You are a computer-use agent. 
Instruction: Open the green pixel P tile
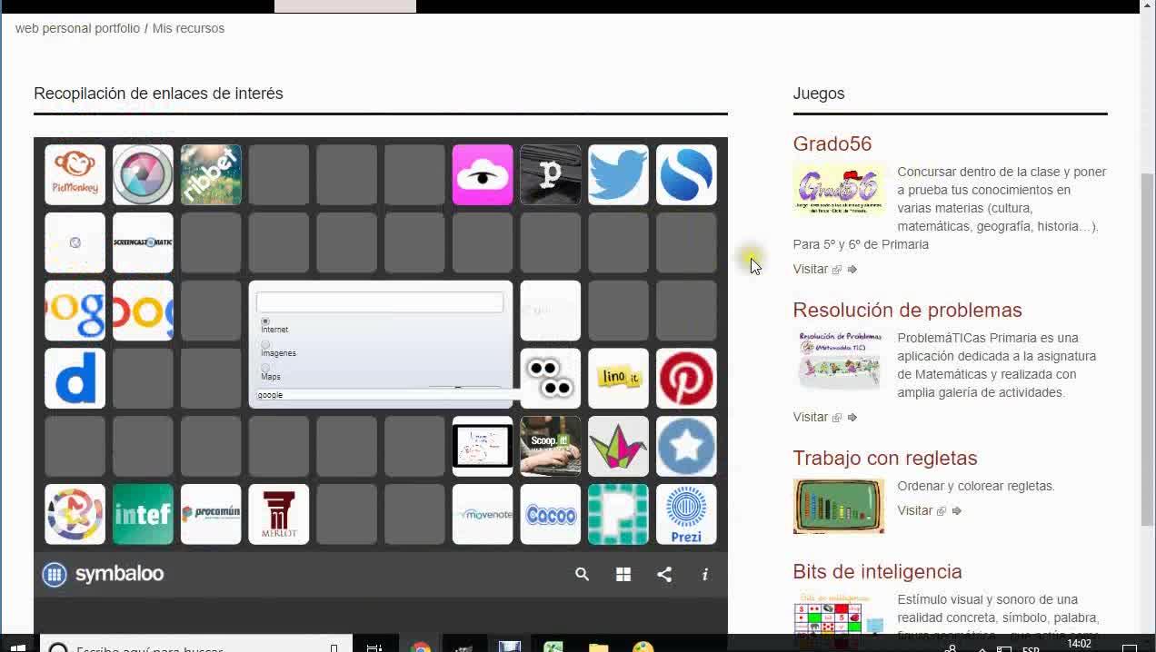[618, 514]
